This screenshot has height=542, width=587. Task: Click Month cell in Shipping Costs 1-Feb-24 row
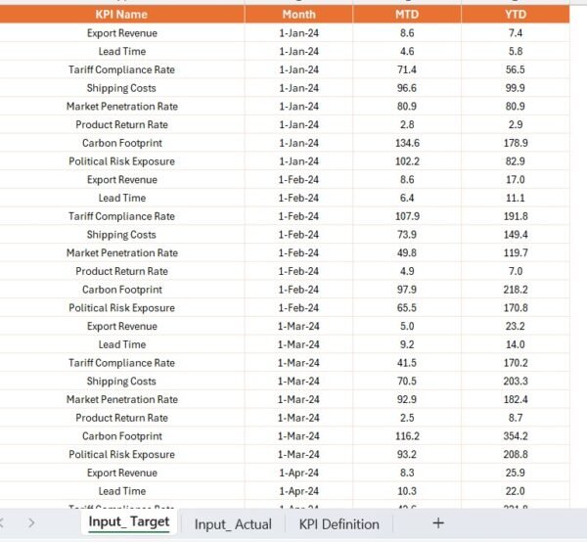(298, 235)
